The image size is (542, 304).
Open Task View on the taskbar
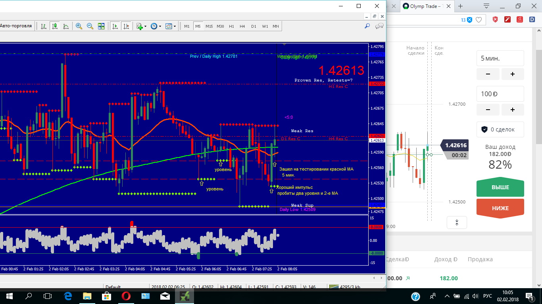pyautogui.click(x=48, y=296)
